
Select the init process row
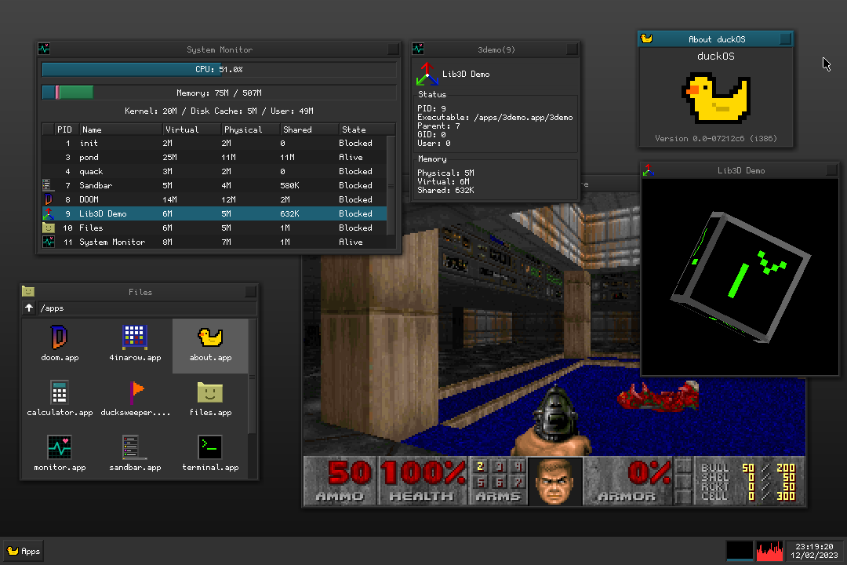[215, 144]
